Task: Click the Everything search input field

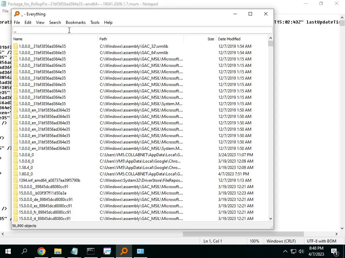Action: tap(143, 30)
